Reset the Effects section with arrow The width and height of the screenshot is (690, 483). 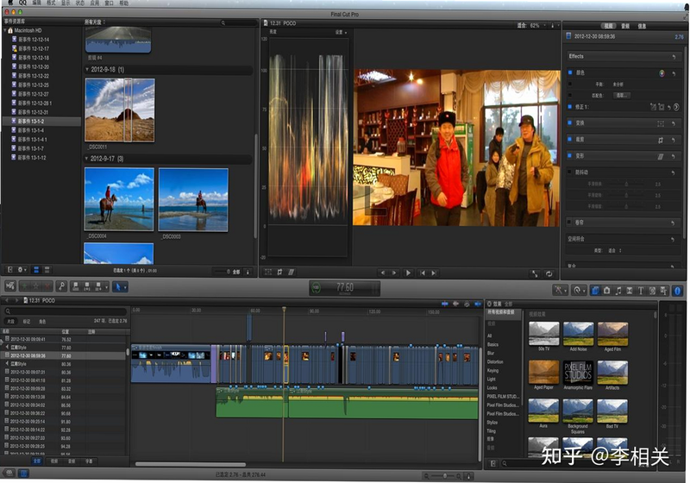674,57
